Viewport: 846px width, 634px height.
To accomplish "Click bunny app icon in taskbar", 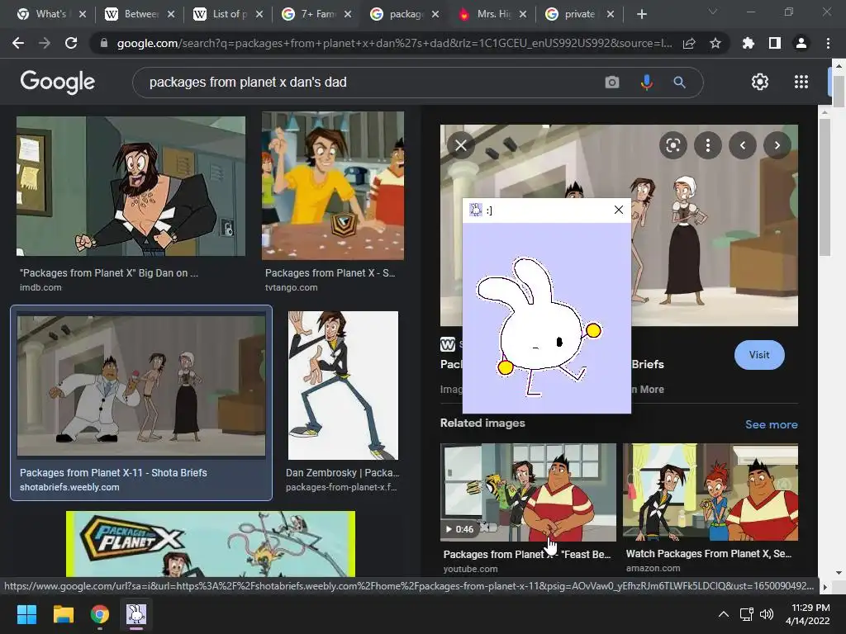I will coord(136,614).
